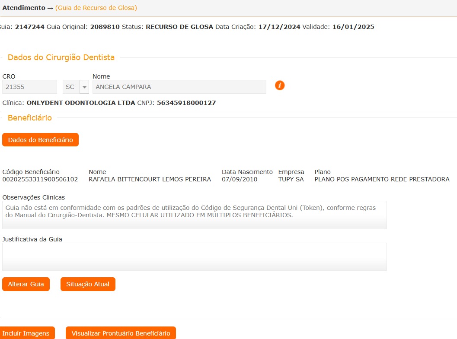Screen dimensions: 457x339
Task: Click the Alterar Guia button
Action: coord(26,284)
